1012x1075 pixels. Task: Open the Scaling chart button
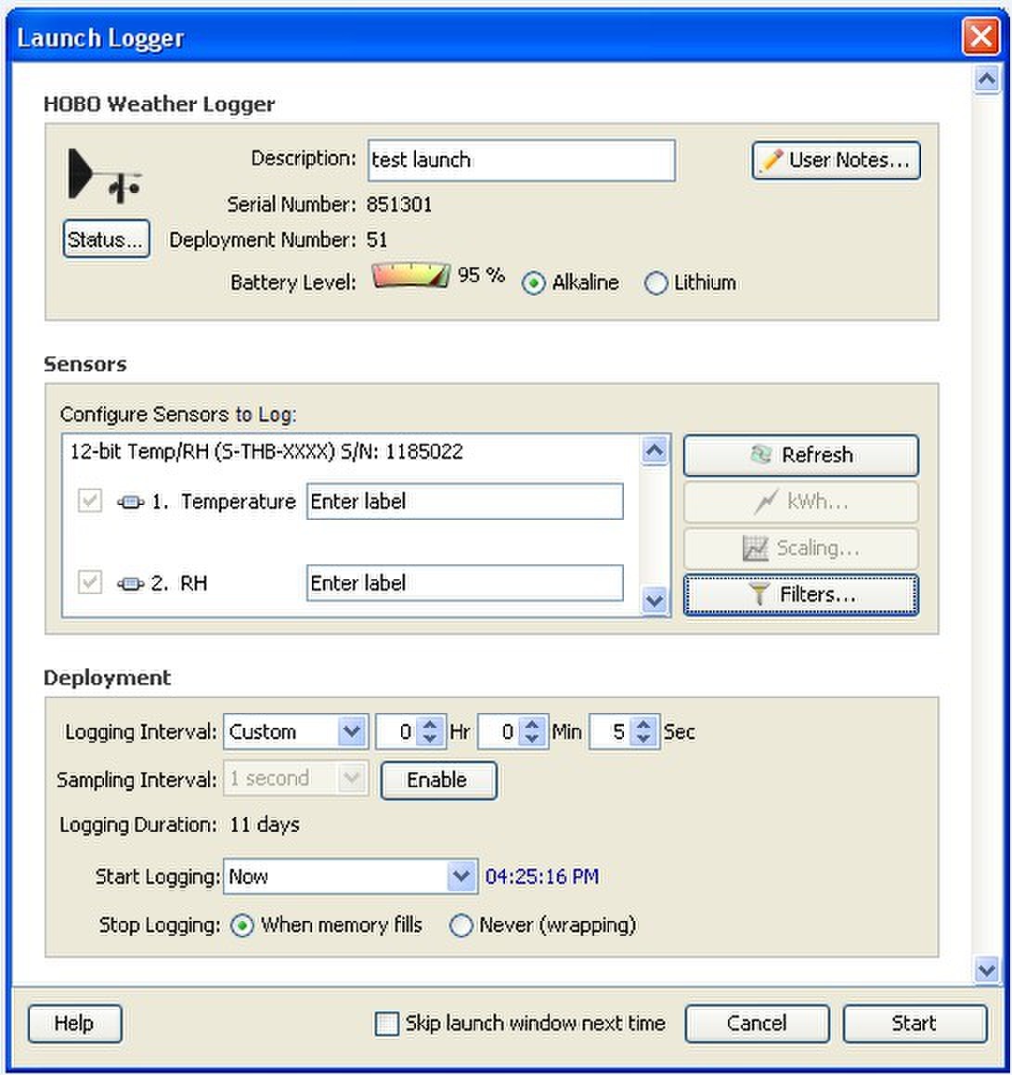800,549
